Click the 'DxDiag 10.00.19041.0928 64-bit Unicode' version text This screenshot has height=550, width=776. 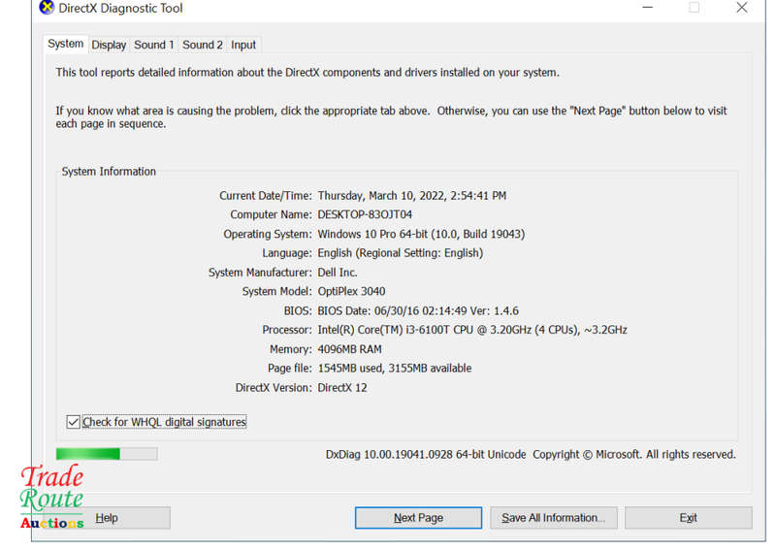tap(426, 455)
